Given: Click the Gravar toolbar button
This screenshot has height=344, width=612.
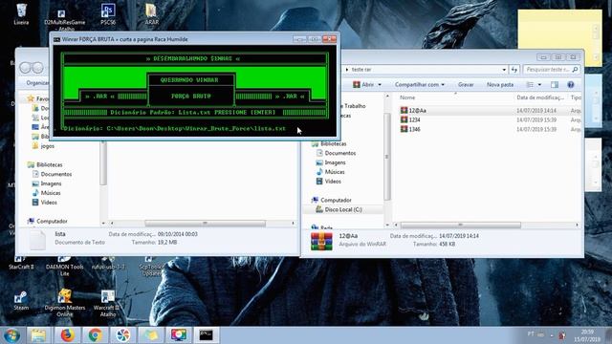Looking at the screenshot, I should pos(466,85).
